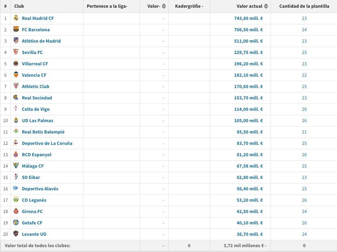Image resolution: width=337 pixels, height=252 pixels.
Task: Click the Valencia CF crest icon
Action: point(16,75)
